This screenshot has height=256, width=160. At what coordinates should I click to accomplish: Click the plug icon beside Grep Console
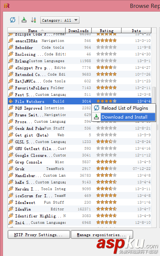11,162
